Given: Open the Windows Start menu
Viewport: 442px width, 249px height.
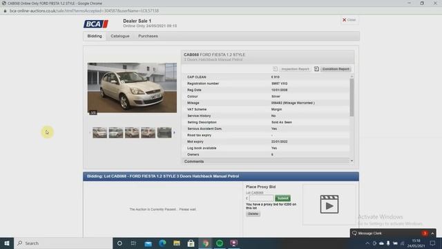Looking at the screenshot, I should [x=7, y=243].
